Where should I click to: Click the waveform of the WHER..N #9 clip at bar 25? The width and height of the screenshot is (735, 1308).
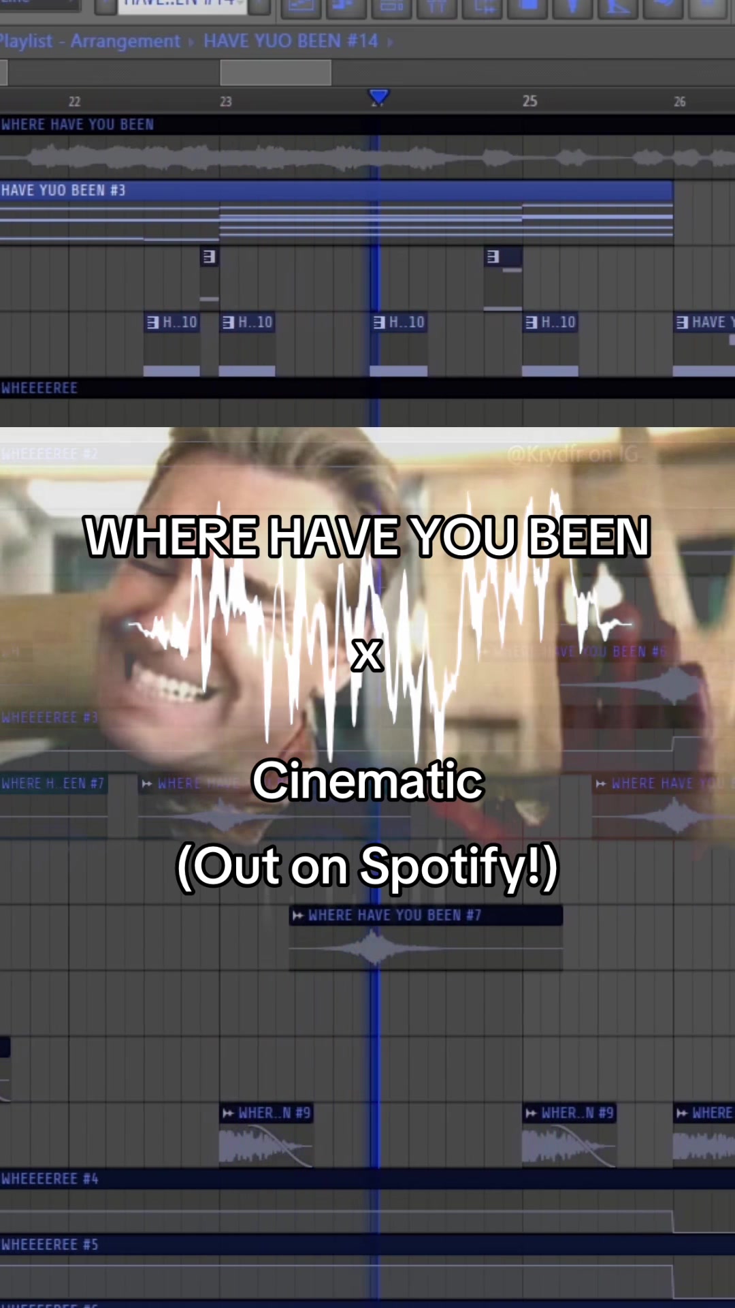coord(569,1145)
